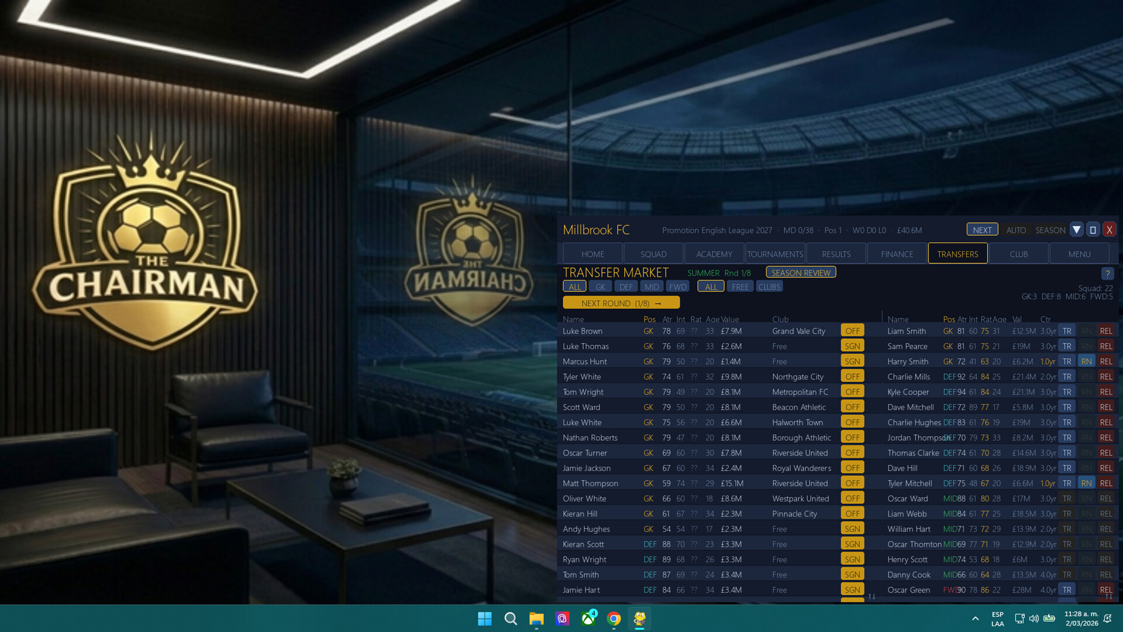Click the windowed mode square icon
Screen dimensions: 1123x632
1093,229
